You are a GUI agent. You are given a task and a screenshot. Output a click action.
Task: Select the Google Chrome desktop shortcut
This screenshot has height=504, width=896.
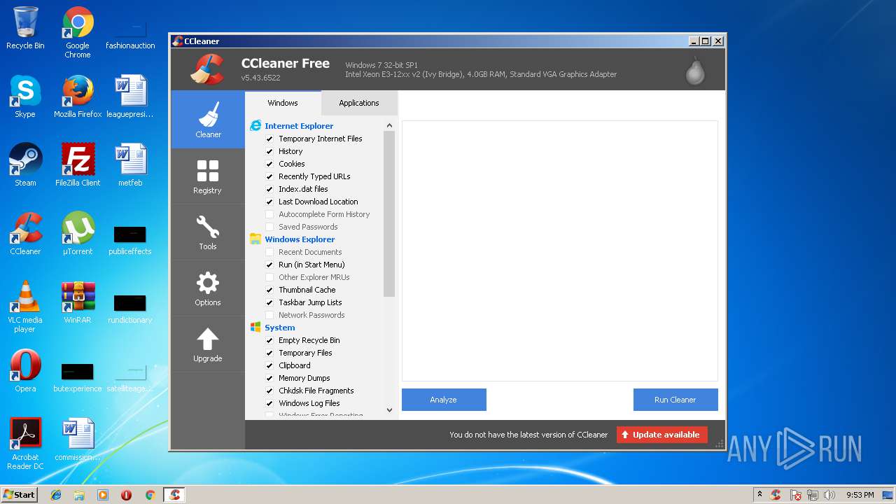pos(78,32)
